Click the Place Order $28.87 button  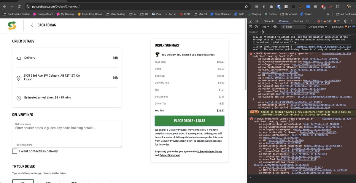[190, 121]
